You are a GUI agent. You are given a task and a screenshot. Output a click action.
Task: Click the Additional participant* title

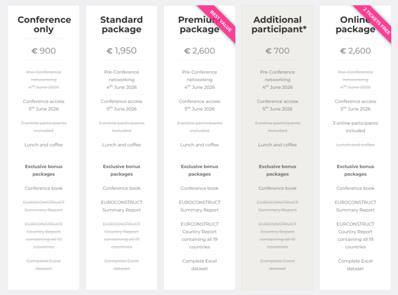coord(277,24)
